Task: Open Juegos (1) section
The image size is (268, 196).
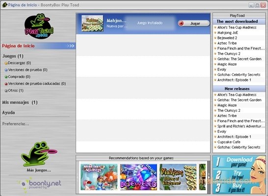Action: point(13,56)
